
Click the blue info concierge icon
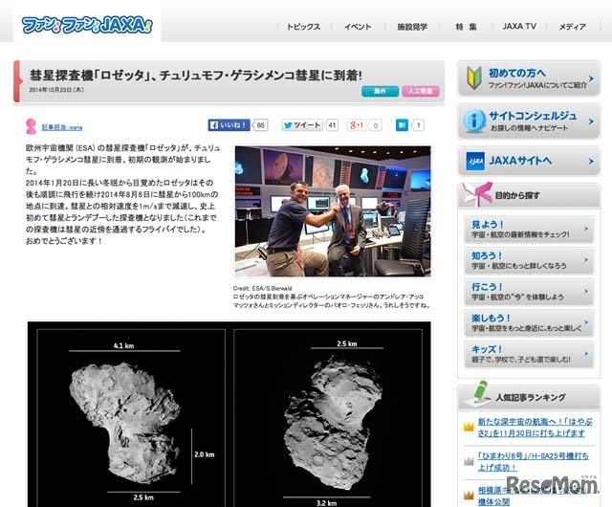click(474, 121)
